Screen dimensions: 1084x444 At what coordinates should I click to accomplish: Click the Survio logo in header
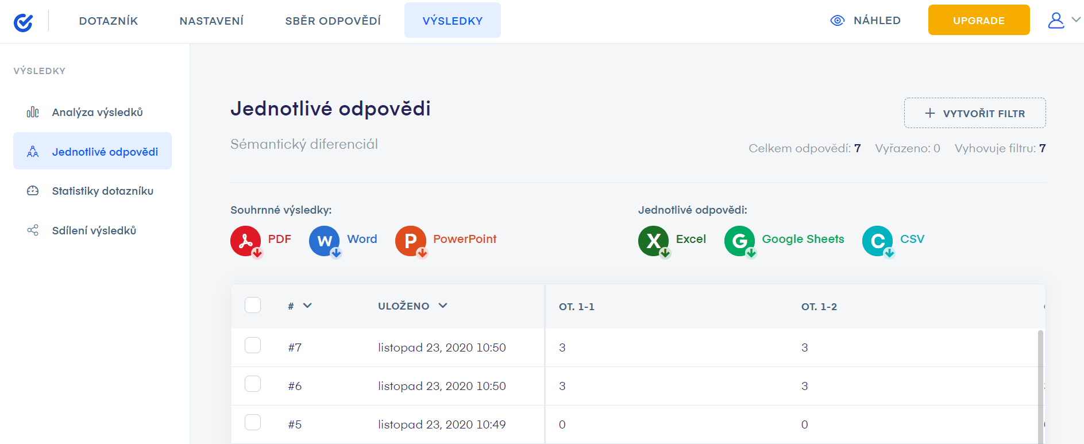23,22
